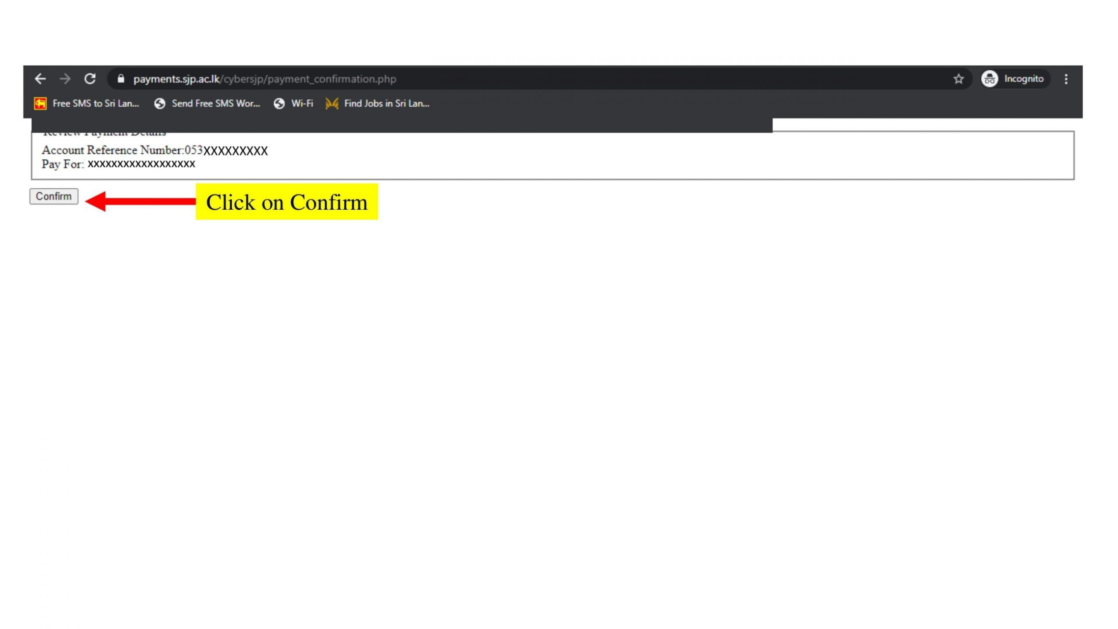Screen dimensions: 1118x629
Task: Open the Find Jobs in Sri Lanka bookmark
Action: point(377,104)
